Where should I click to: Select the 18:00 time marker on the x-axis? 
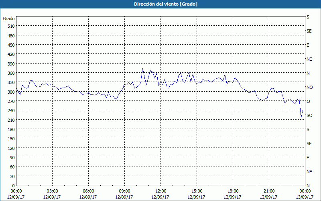click(x=233, y=191)
